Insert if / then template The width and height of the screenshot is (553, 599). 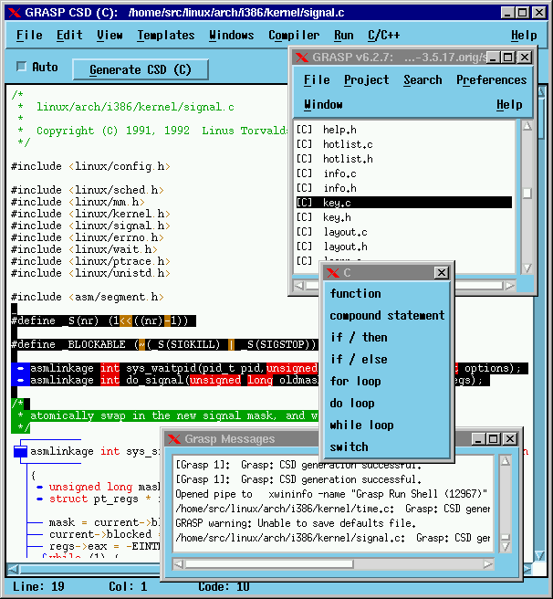coord(359,337)
